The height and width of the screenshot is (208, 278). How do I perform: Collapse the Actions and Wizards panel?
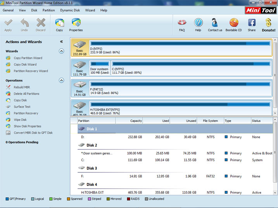61,42
